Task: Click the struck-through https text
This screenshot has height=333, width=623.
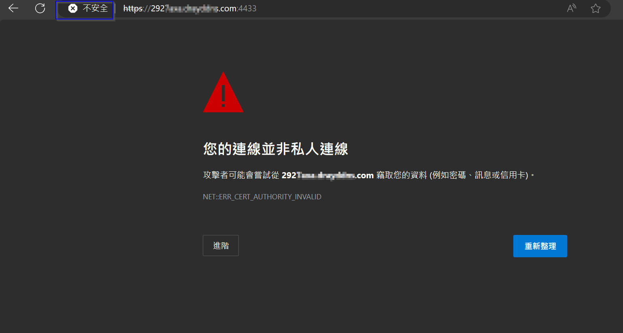Action: [133, 9]
